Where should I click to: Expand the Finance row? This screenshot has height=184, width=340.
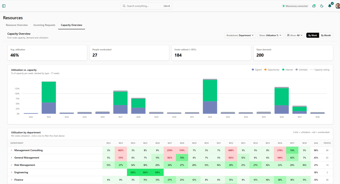point(11,180)
